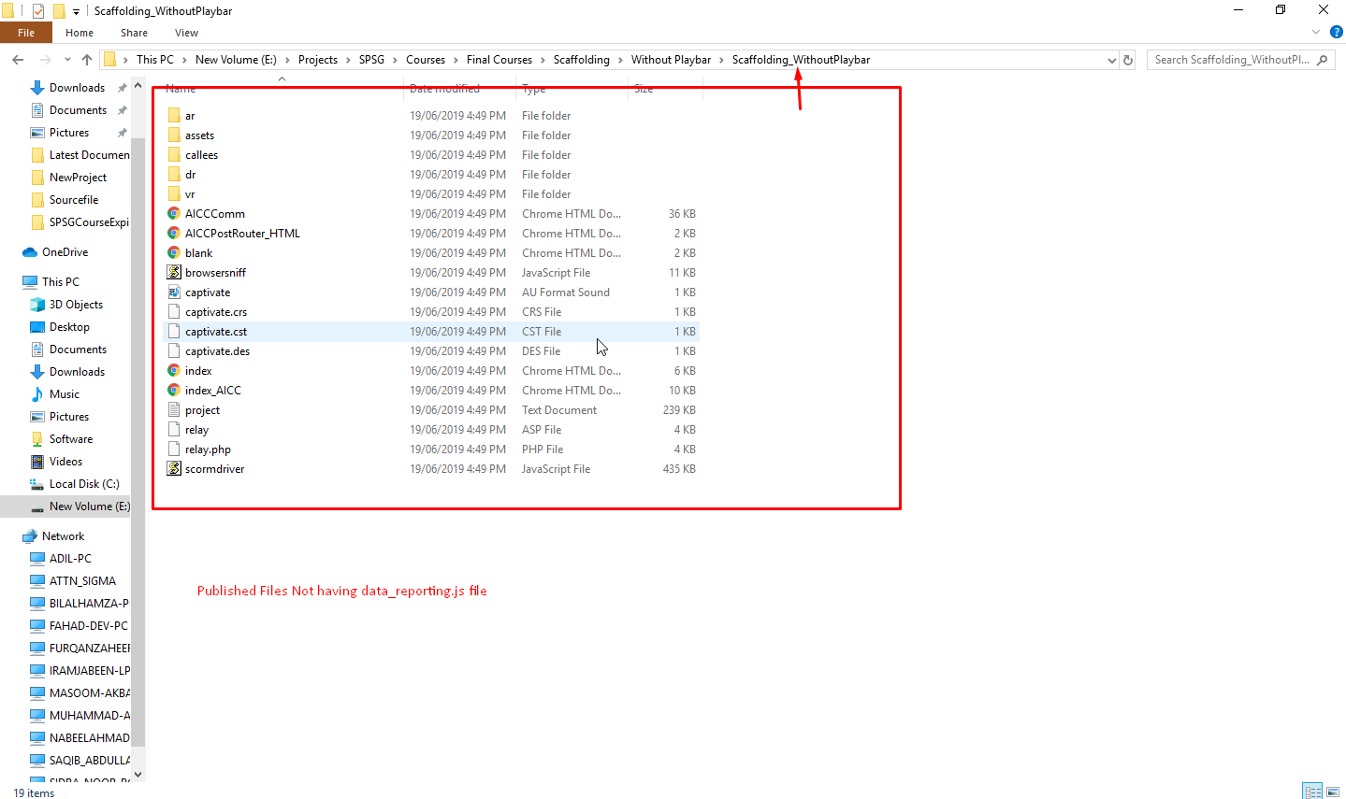The image size is (1346, 799).
Task: Open the assets folder
Action: coord(199,136)
